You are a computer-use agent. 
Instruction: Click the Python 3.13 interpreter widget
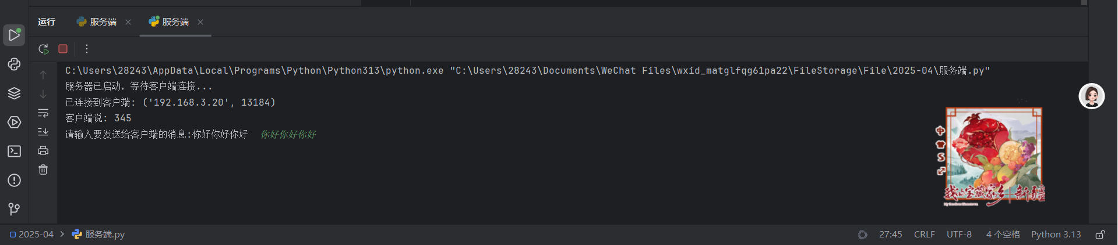[1056, 235]
